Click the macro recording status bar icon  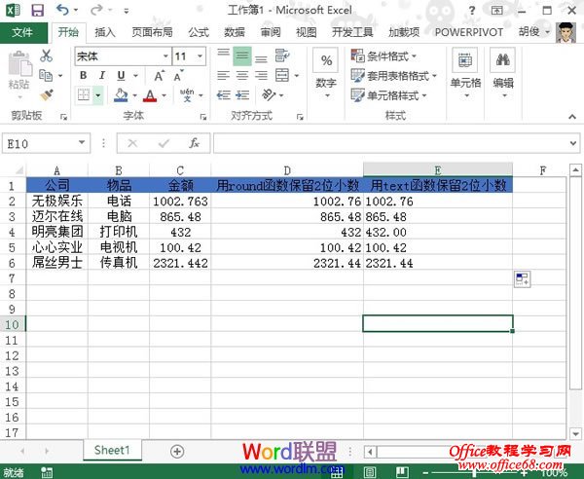click(x=47, y=472)
